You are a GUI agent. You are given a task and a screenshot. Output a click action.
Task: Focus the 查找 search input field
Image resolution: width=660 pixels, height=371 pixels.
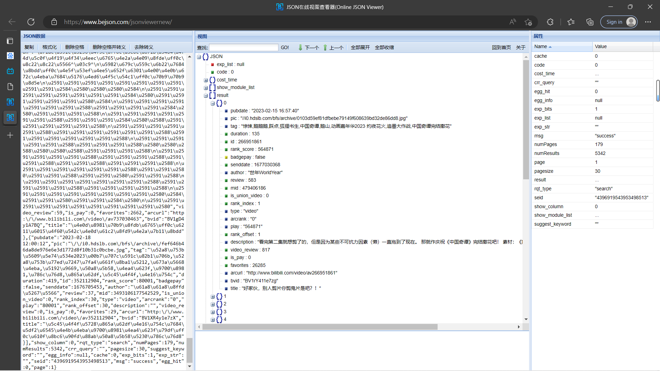pyautogui.click(x=244, y=47)
